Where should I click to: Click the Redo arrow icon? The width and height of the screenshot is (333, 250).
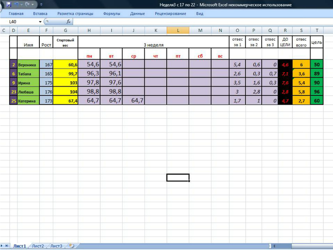[x=27, y=4]
